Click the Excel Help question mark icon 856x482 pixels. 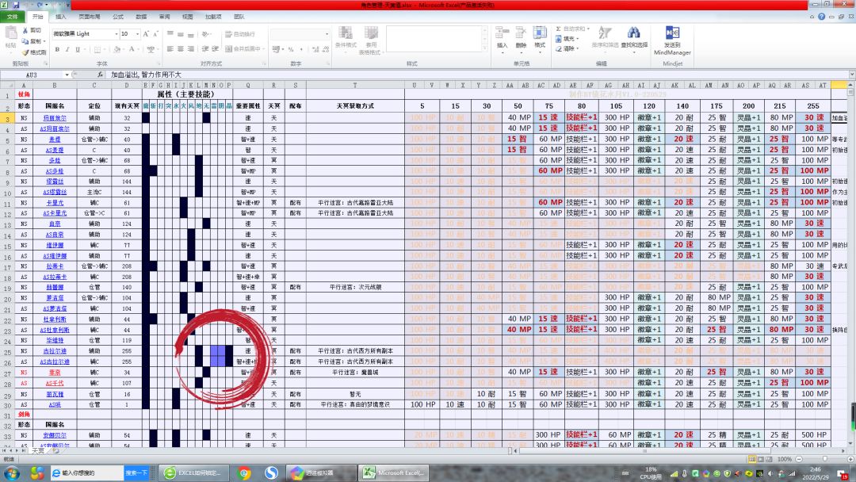point(821,17)
